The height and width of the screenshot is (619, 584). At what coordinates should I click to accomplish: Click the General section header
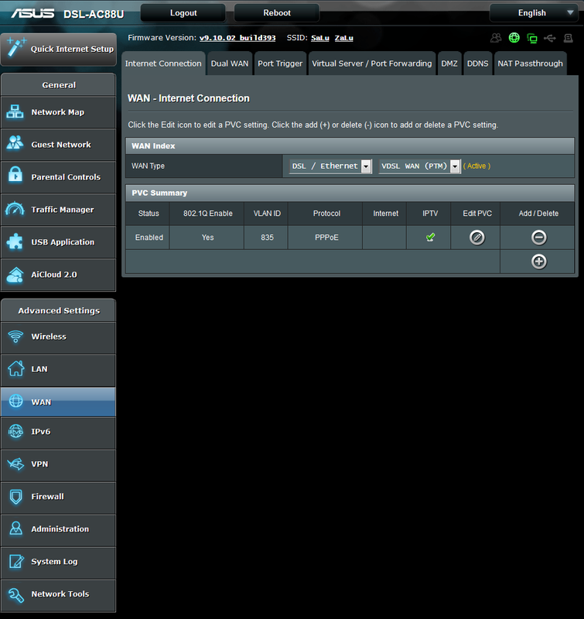click(x=59, y=85)
